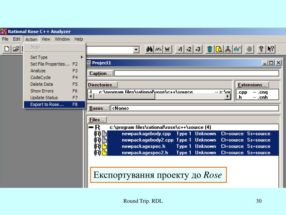The image size is (286, 215).
Task: Open the Window menu
Action: point(62,39)
